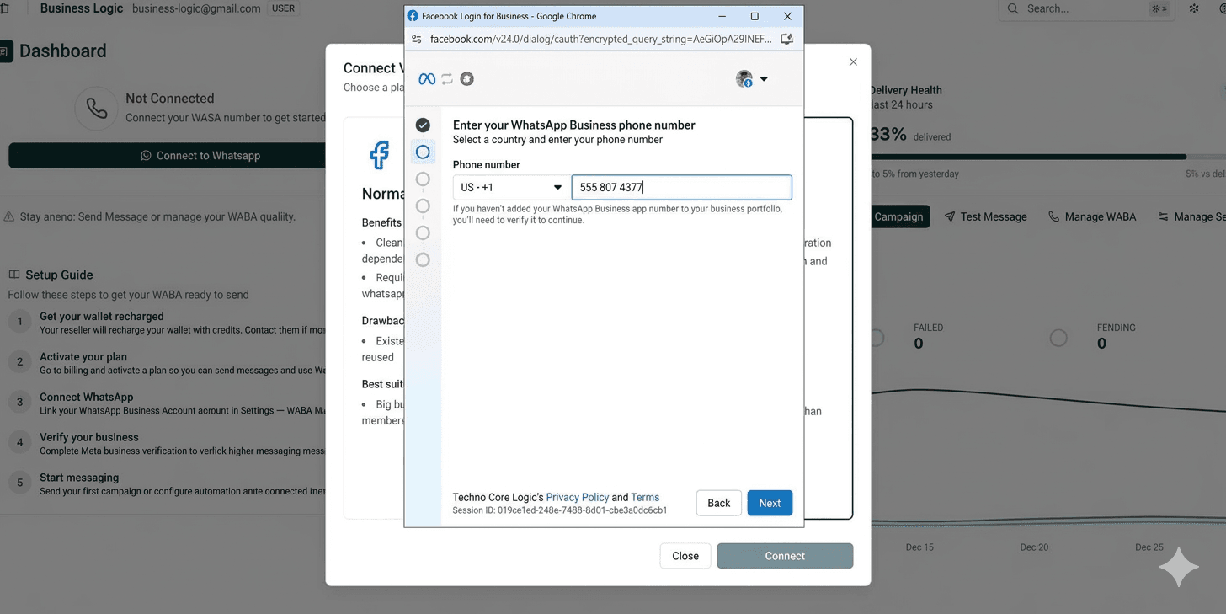Click the phone number input field
Image resolution: width=1226 pixels, height=614 pixels.
681,187
